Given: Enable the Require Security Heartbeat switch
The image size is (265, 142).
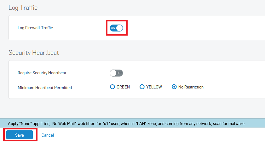Looking at the screenshot, I should tap(116, 73).
